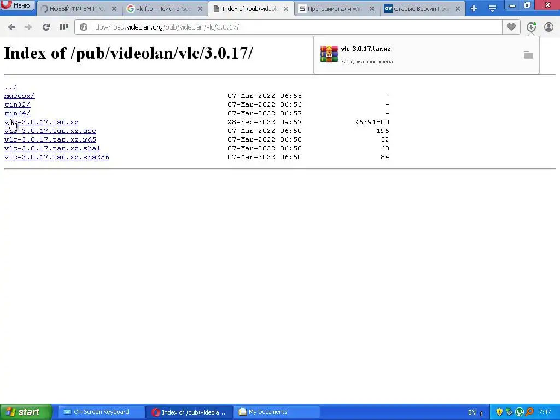Open the Opera Меню button
This screenshot has width=560, height=420.
coord(17,5)
